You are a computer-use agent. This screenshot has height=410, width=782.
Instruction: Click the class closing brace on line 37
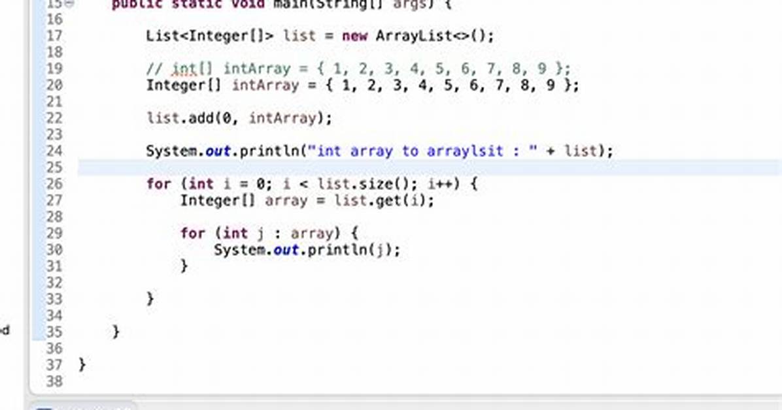pos(82,365)
